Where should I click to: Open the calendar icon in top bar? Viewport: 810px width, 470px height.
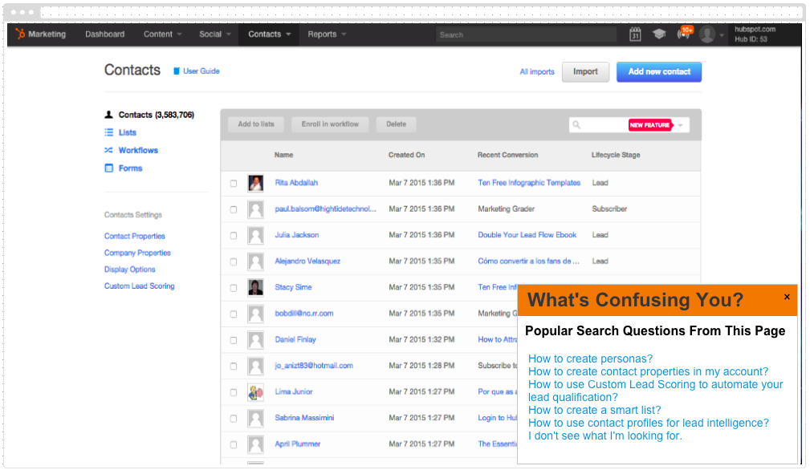(635, 34)
